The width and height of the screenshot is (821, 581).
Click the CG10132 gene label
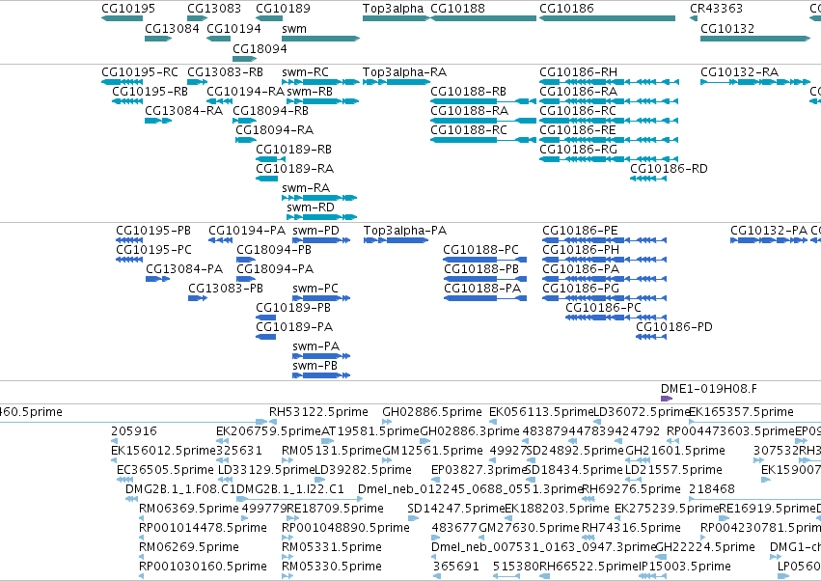[x=727, y=28]
